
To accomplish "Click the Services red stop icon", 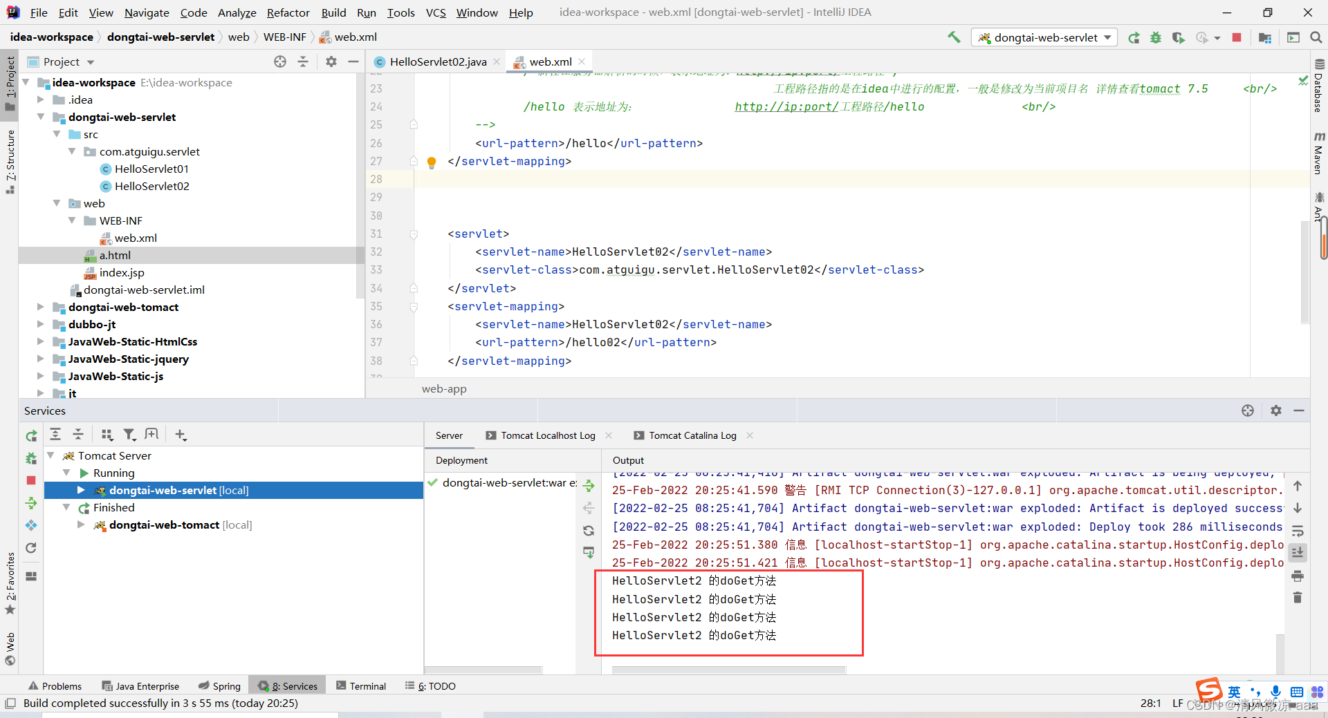I will 31,480.
